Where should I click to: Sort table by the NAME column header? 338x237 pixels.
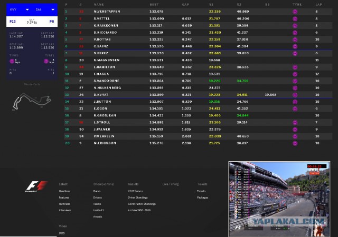click(99, 5)
